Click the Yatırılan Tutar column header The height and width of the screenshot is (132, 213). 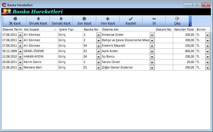click(x=184, y=29)
